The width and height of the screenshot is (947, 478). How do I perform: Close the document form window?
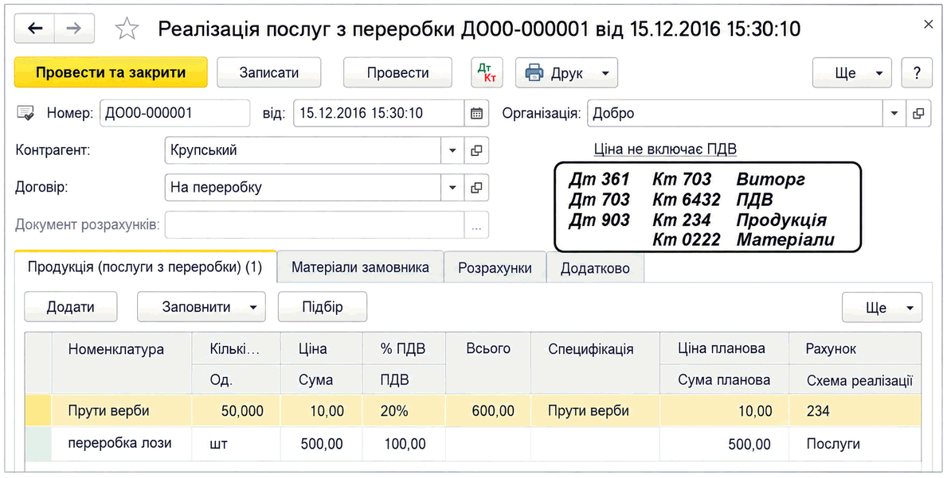[928, 24]
